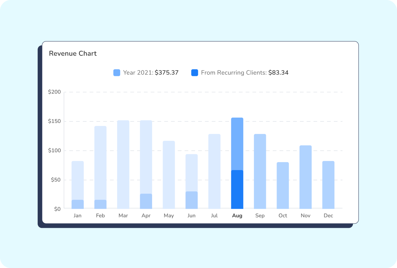Click the Nov revenue bar

[x=306, y=177]
